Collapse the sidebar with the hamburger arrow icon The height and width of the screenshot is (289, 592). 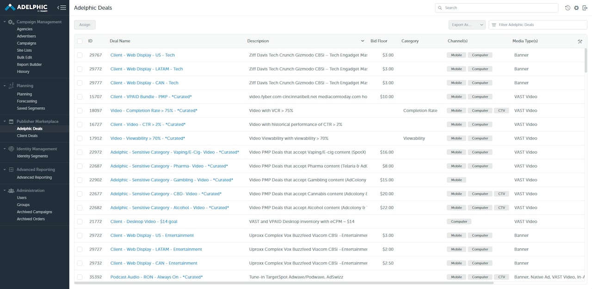pyautogui.click(x=62, y=7)
